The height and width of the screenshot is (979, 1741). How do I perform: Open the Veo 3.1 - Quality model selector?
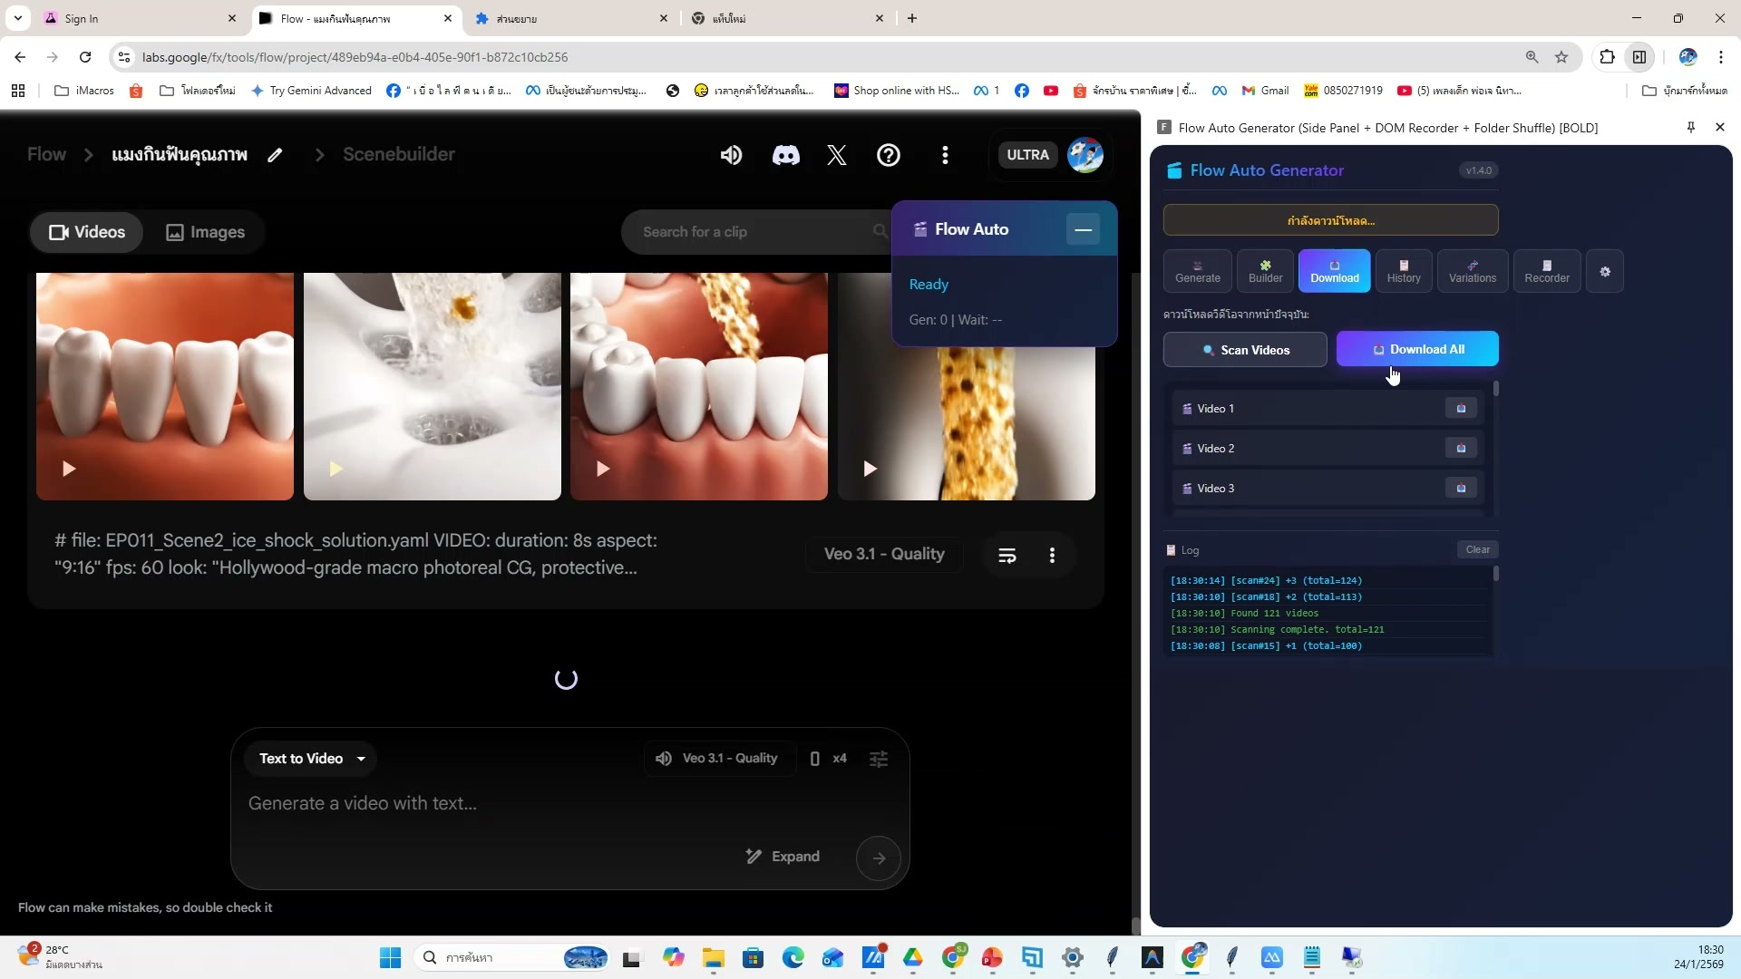[717, 759]
